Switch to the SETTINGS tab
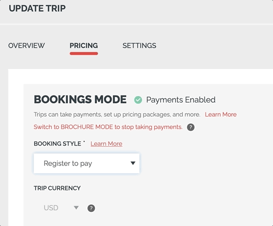 tap(139, 45)
